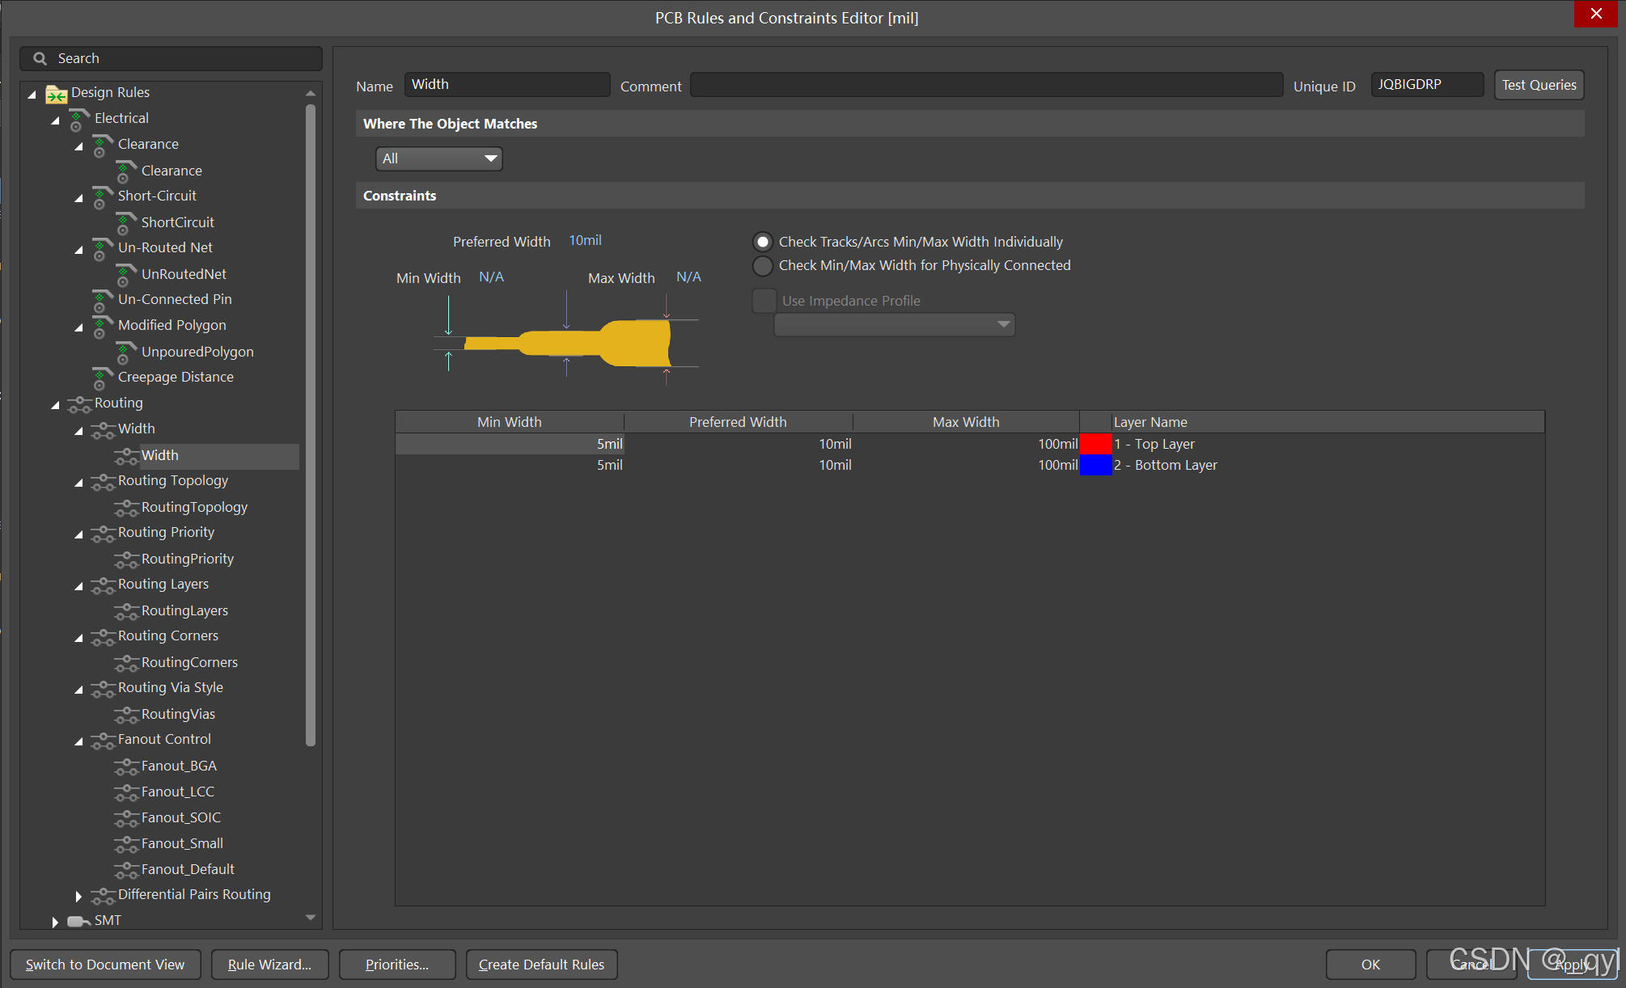
Task: Click the Test Queries button
Action: pyautogui.click(x=1538, y=85)
